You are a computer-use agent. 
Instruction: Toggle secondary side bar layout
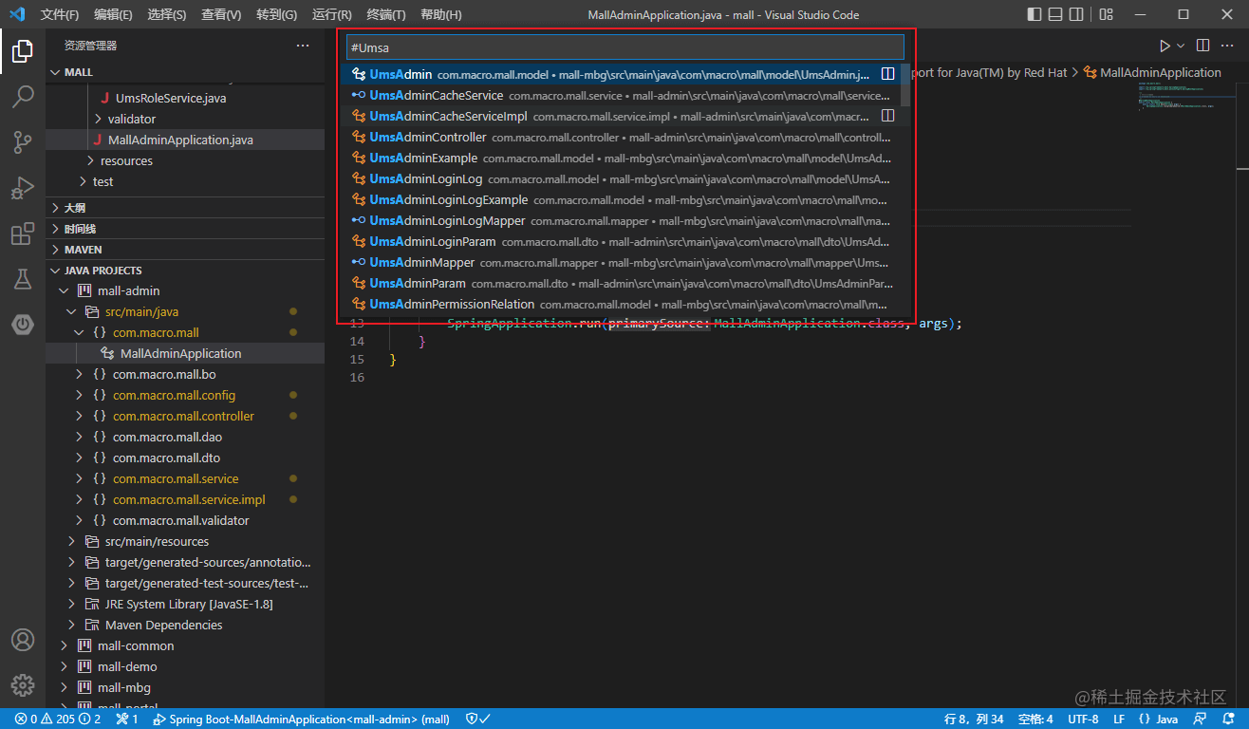(x=1076, y=14)
